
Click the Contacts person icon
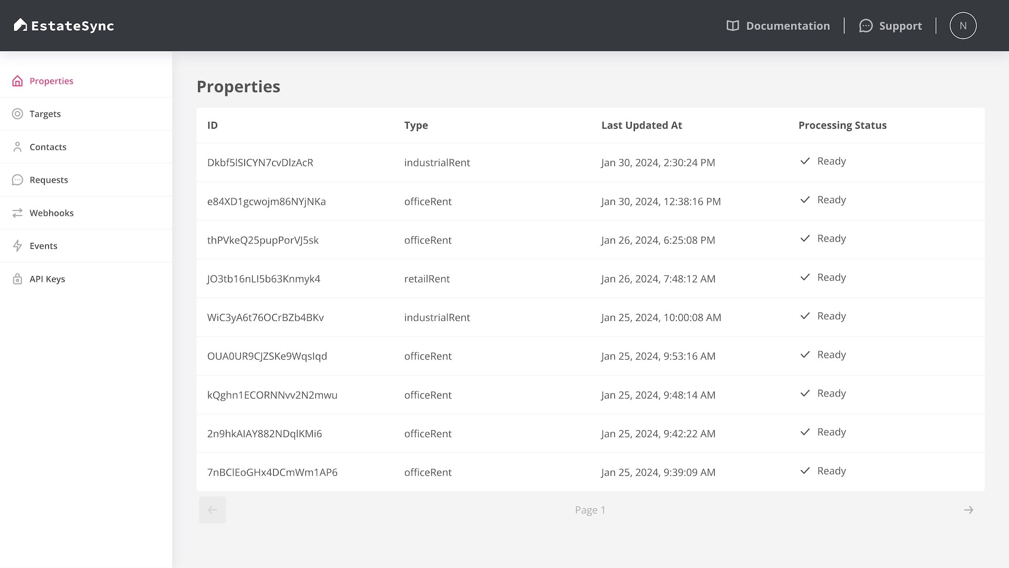17,147
